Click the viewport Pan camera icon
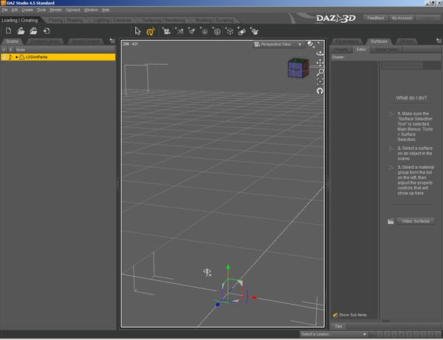The height and width of the screenshot is (340, 443). click(320, 63)
